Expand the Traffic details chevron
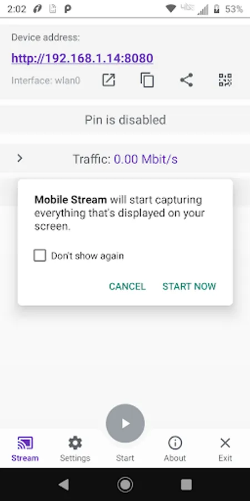This screenshot has width=250, height=501. click(20, 158)
